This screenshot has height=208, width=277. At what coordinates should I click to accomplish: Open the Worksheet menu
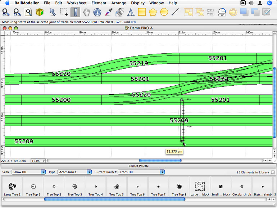click(77, 3)
